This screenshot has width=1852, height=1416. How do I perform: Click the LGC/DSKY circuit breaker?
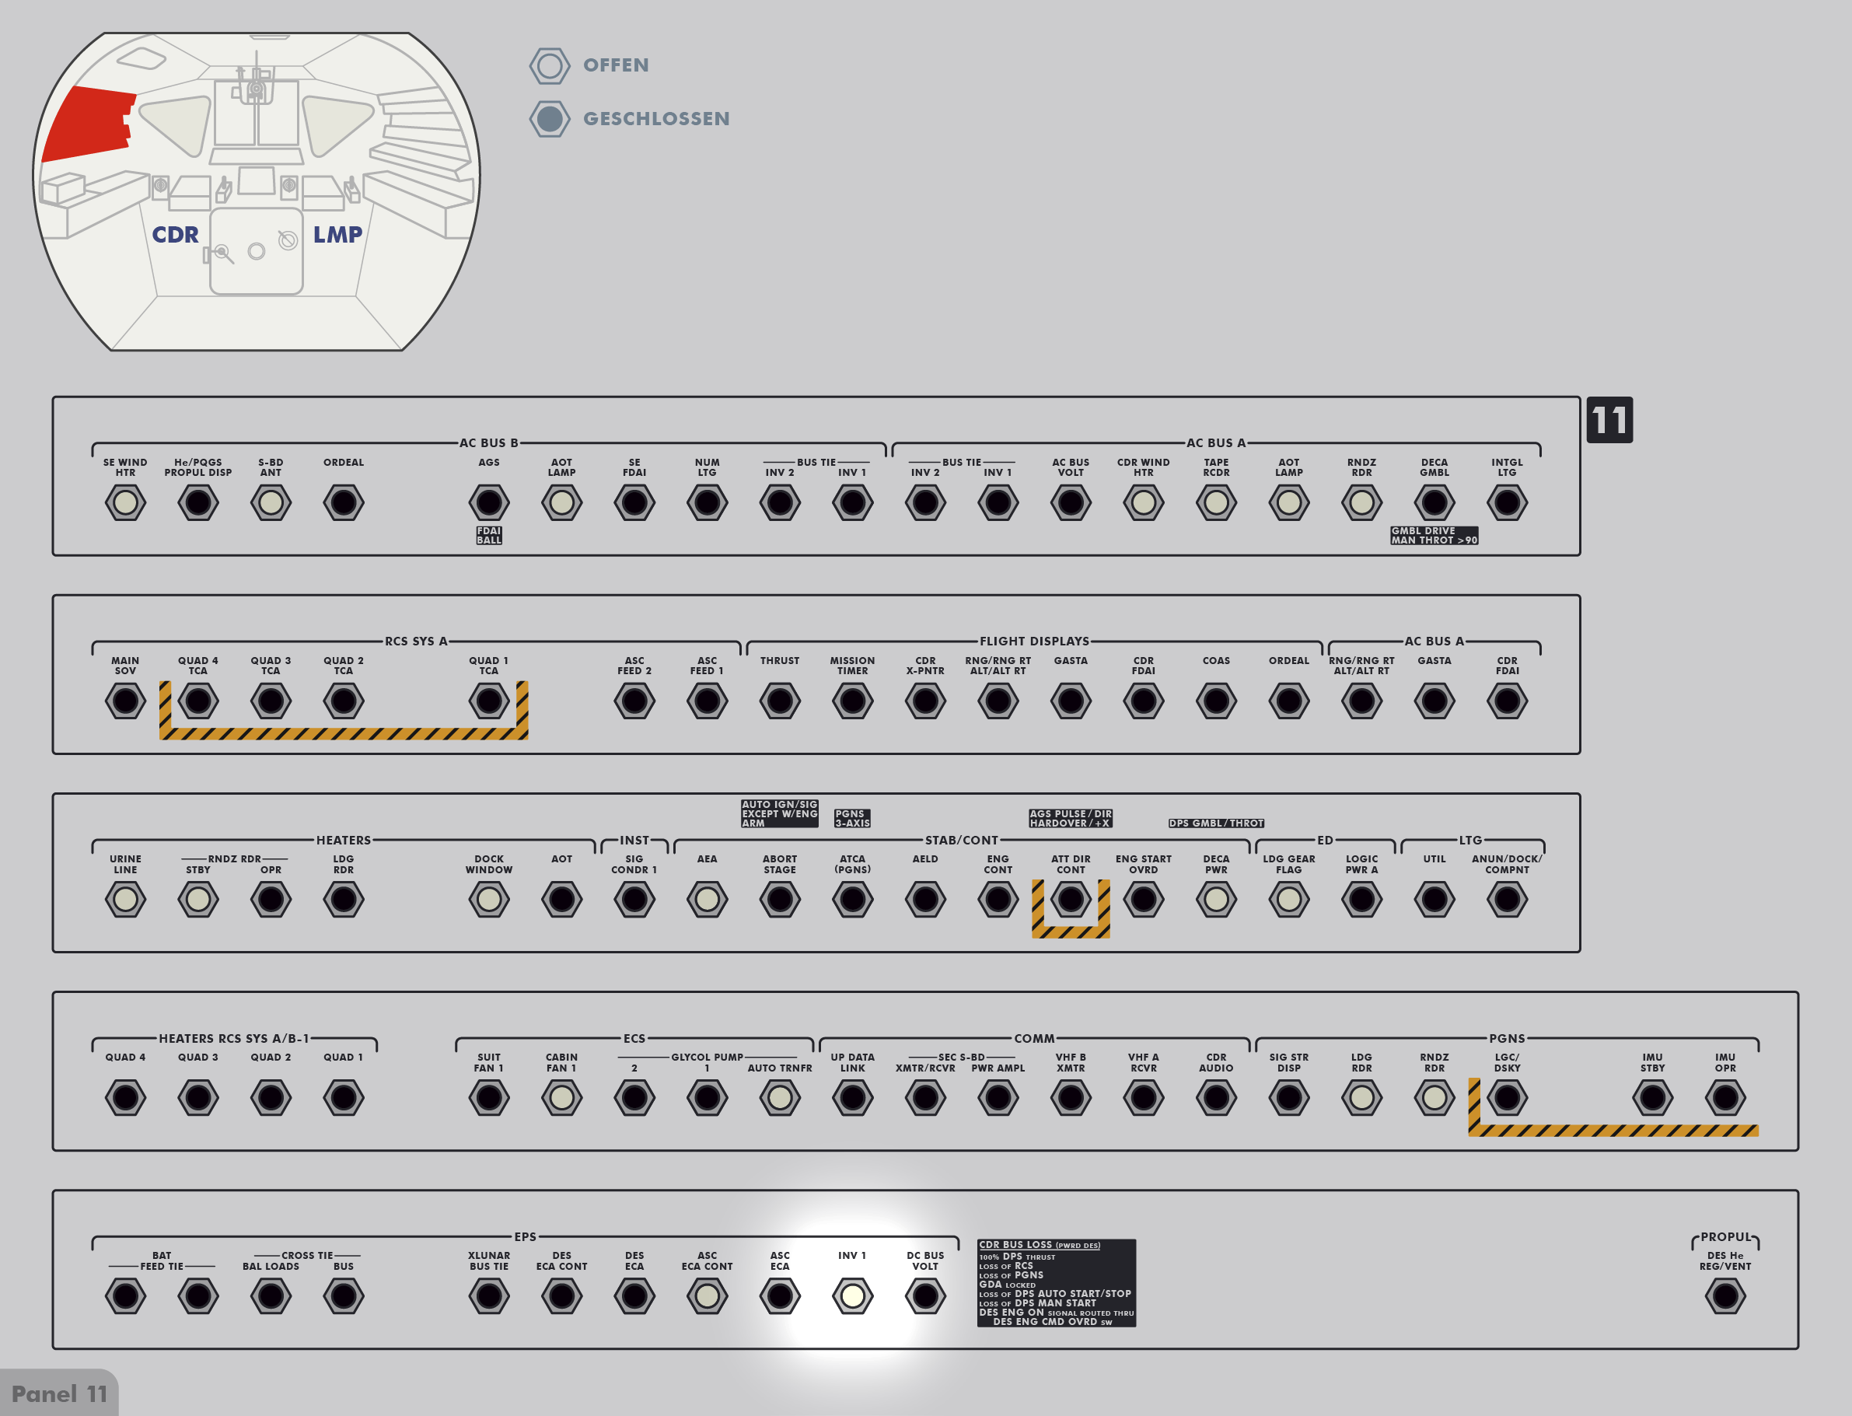(1507, 1098)
